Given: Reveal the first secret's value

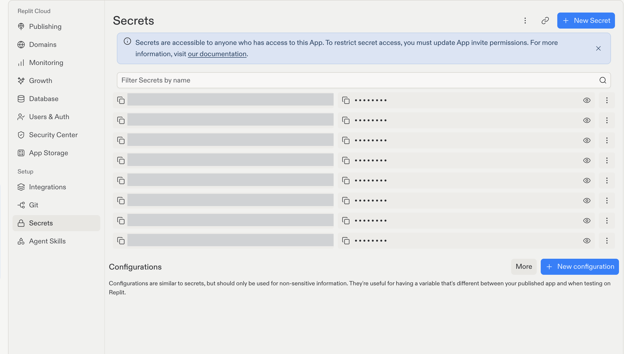Looking at the screenshot, I should pos(587,100).
